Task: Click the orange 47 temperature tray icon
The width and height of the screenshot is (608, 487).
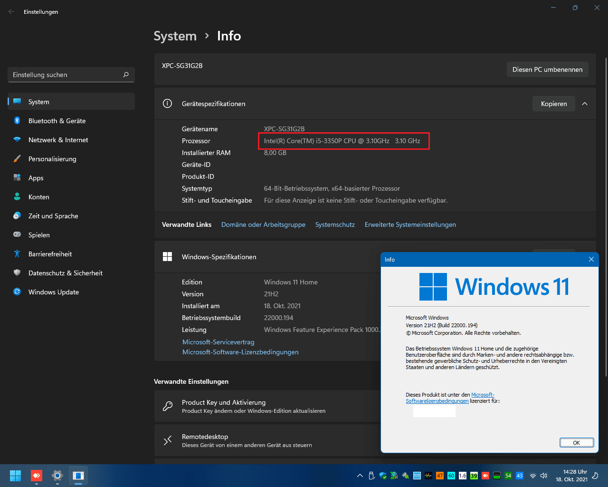Action: tap(439, 476)
